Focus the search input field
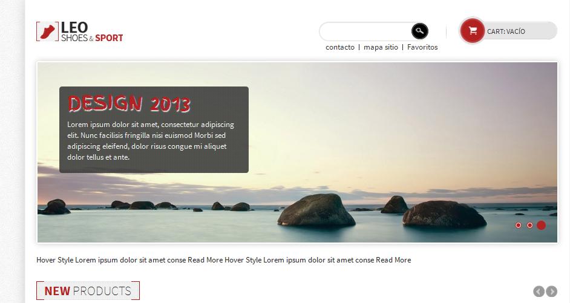Viewport: 570px width, 303px height. (x=365, y=31)
